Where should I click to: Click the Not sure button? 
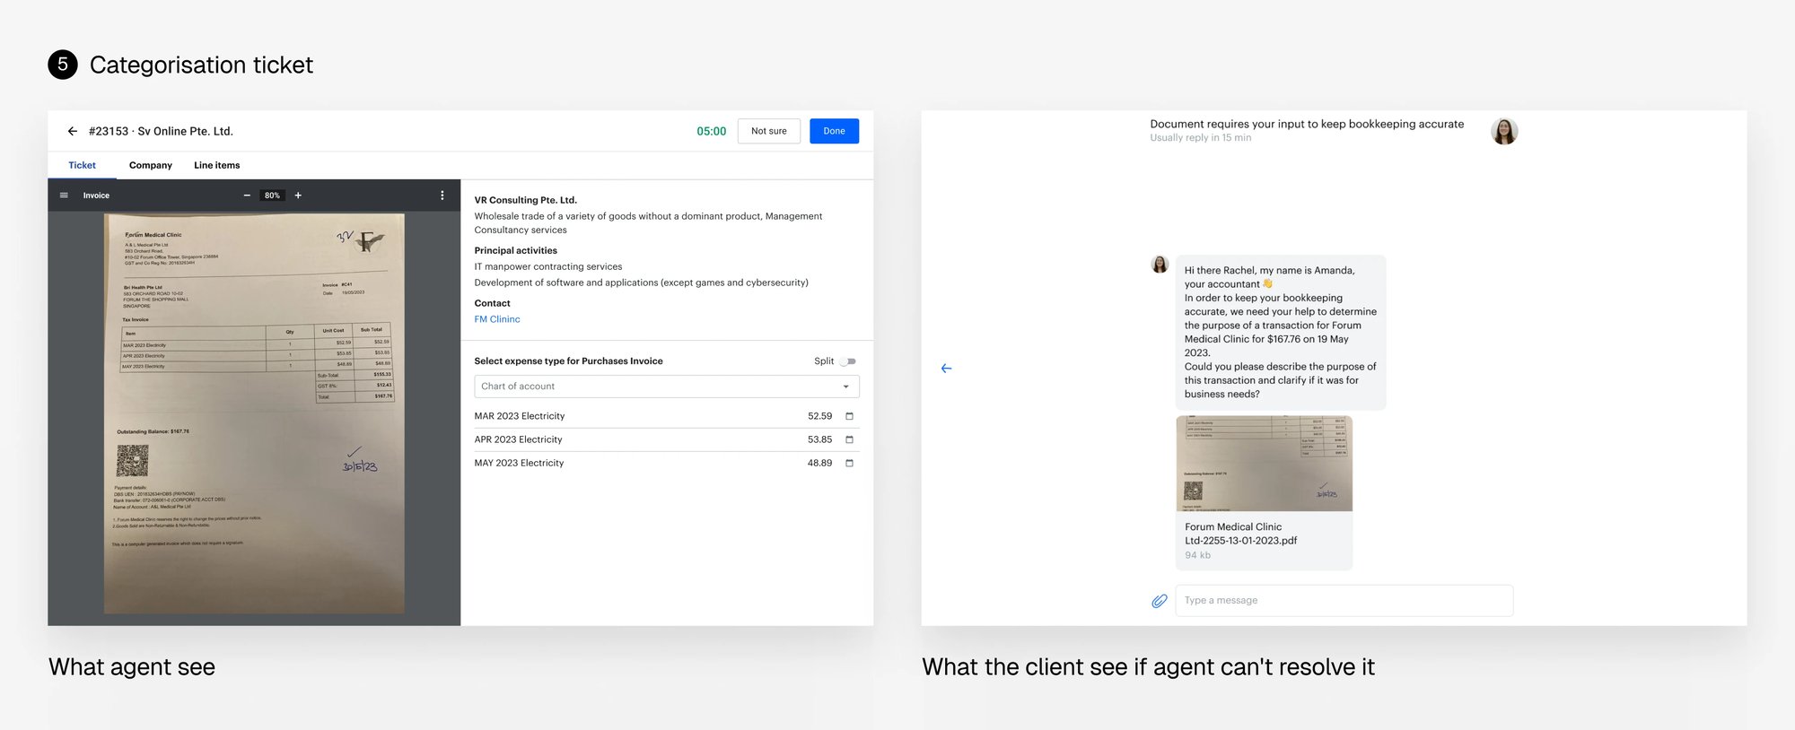click(769, 131)
